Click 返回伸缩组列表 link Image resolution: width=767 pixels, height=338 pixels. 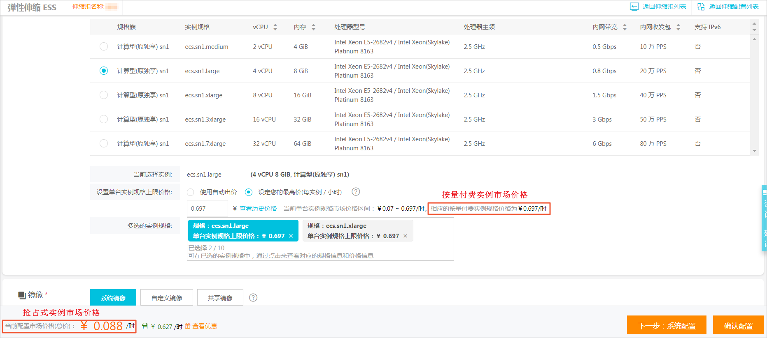tap(664, 7)
